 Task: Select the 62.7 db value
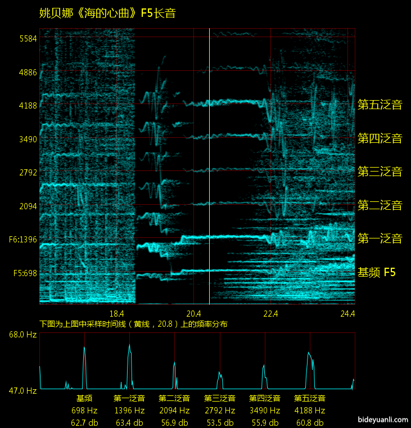(x=84, y=422)
